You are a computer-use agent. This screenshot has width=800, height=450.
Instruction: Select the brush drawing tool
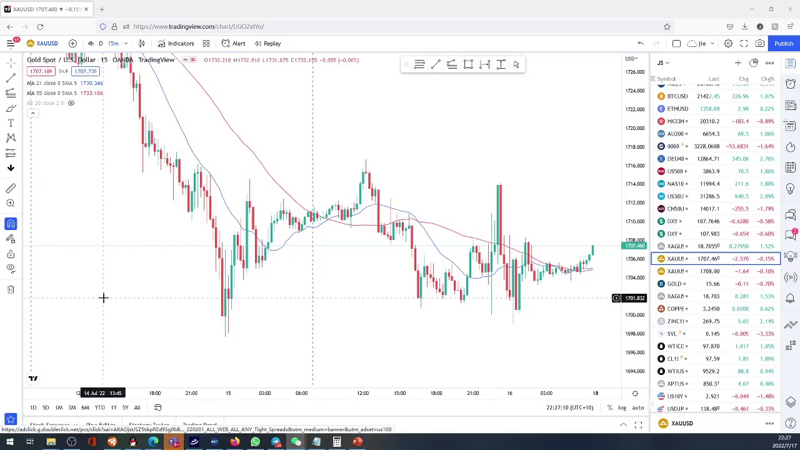pyautogui.click(x=11, y=107)
